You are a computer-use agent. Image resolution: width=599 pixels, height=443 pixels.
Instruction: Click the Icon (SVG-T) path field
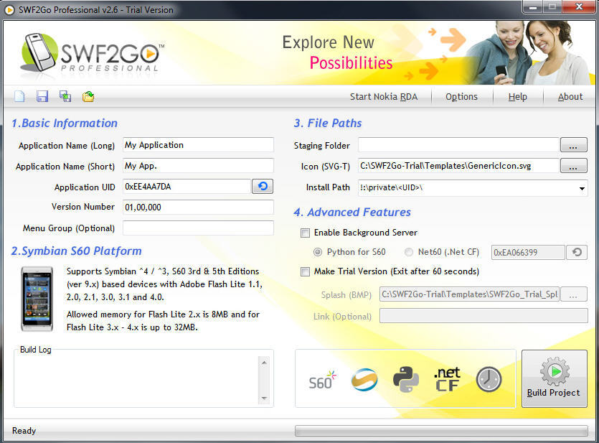(458, 166)
